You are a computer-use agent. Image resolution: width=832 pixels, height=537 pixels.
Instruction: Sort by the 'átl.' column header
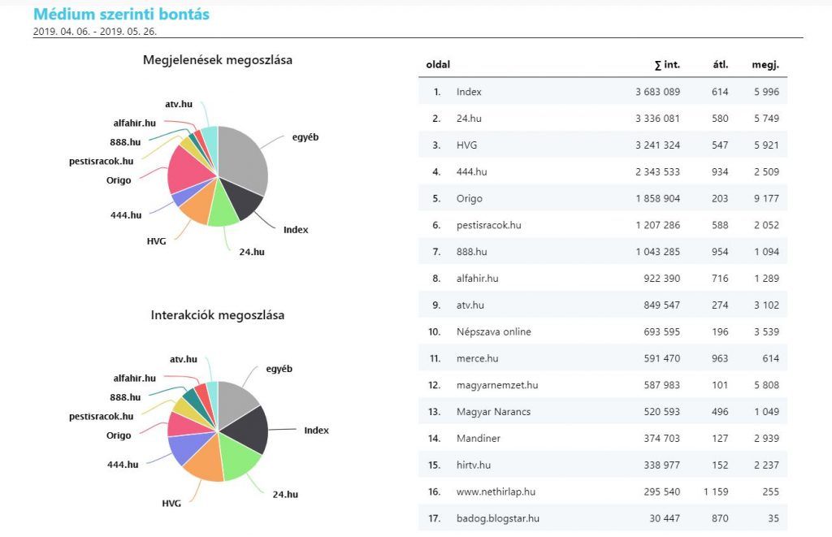pyautogui.click(x=720, y=65)
